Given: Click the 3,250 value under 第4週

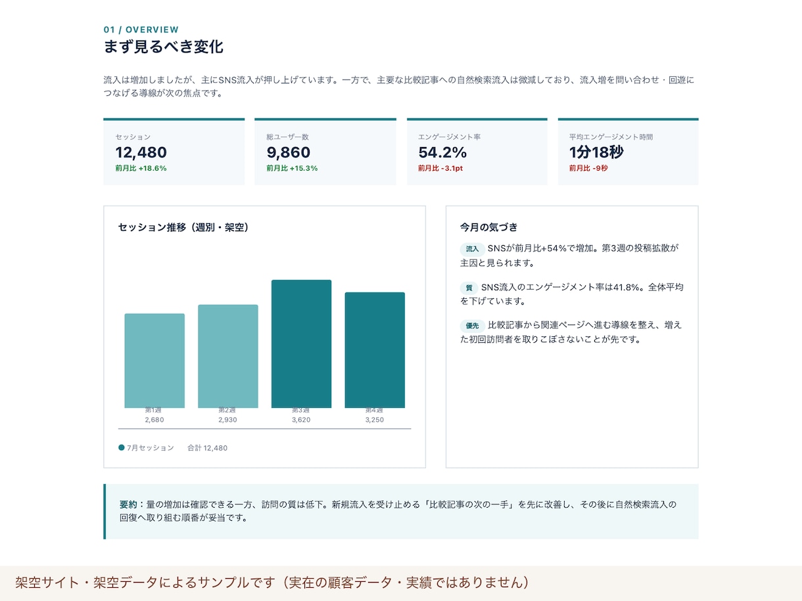Looking at the screenshot, I should 375,420.
